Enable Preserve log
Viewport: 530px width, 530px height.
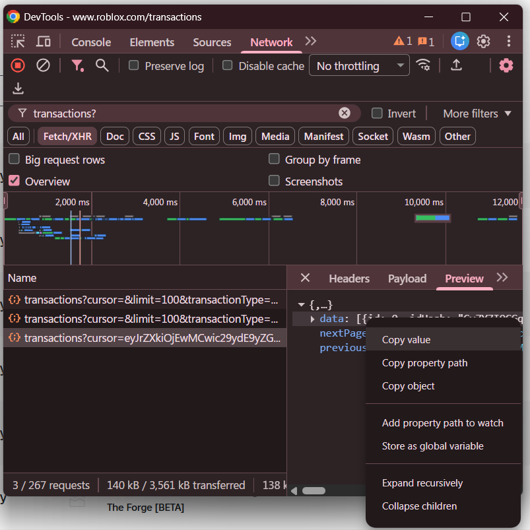point(133,65)
